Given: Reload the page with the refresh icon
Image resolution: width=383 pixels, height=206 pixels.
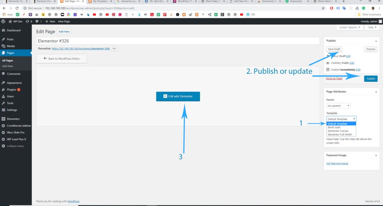Looking at the screenshot, I should pos(17,8).
